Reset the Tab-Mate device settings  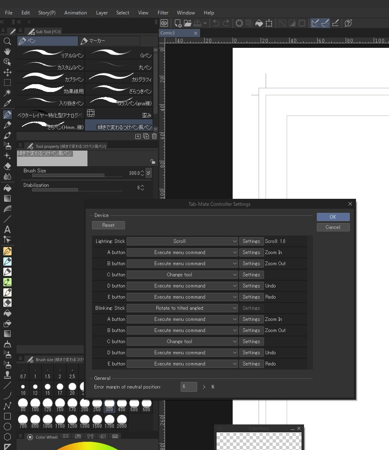(108, 225)
